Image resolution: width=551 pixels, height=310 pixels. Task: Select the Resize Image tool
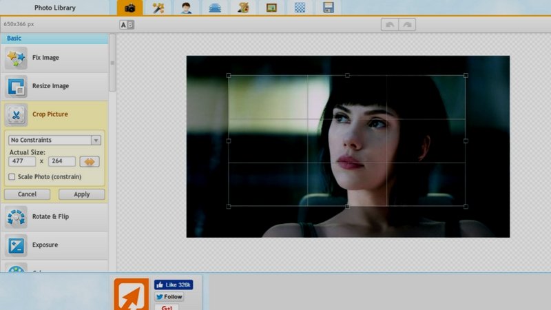pyautogui.click(x=54, y=86)
